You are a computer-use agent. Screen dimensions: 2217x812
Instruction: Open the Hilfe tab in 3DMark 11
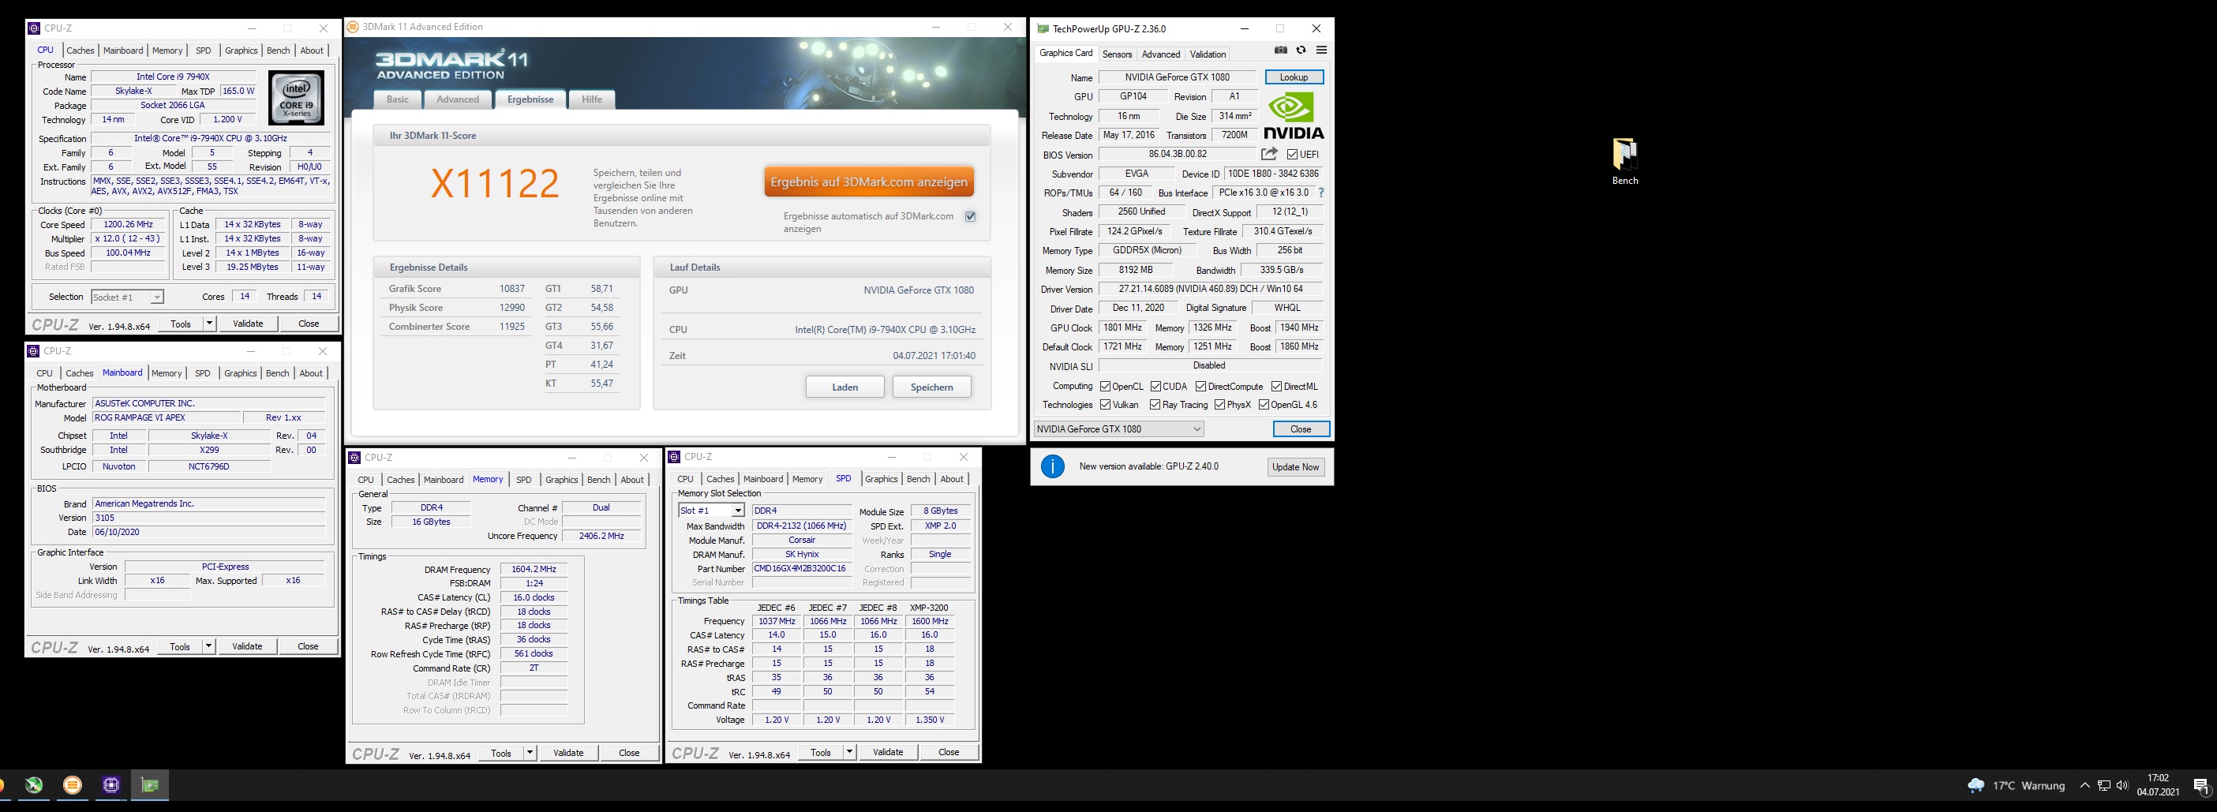[592, 99]
